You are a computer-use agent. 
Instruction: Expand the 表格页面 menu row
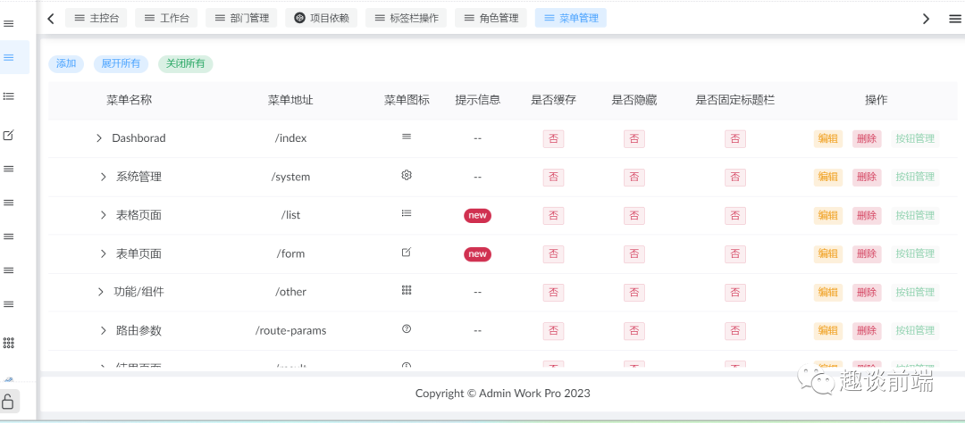click(x=104, y=215)
